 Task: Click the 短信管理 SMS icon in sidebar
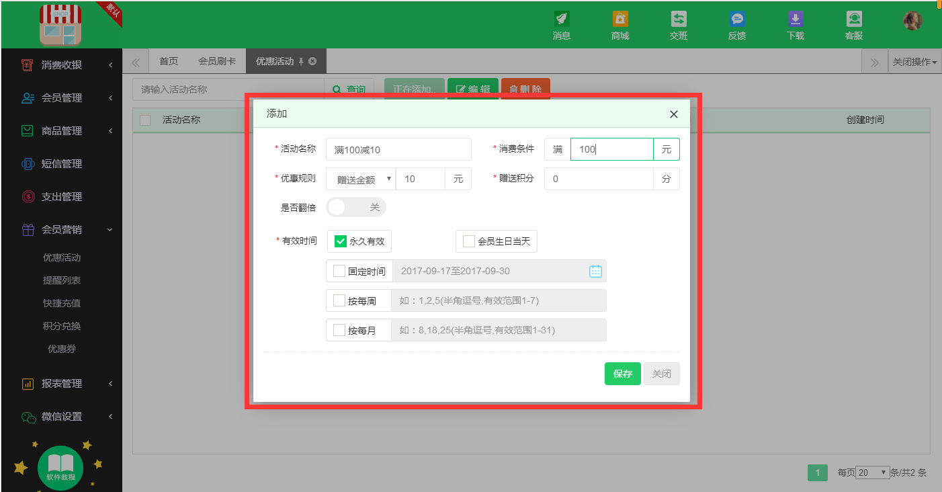click(28, 164)
